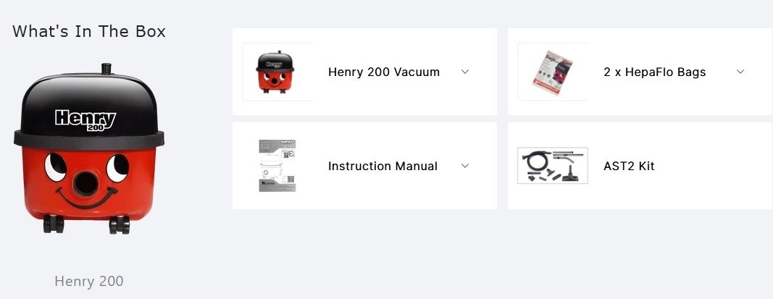The width and height of the screenshot is (773, 299).
Task: Expand the Henry 200 Vacuum chevron
Action: (x=465, y=72)
